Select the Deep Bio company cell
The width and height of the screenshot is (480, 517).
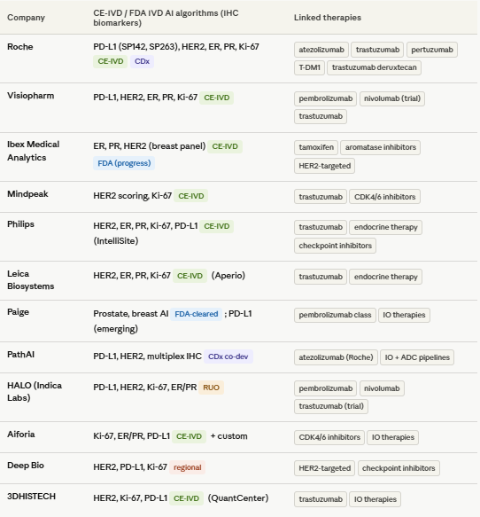click(x=26, y=466)
